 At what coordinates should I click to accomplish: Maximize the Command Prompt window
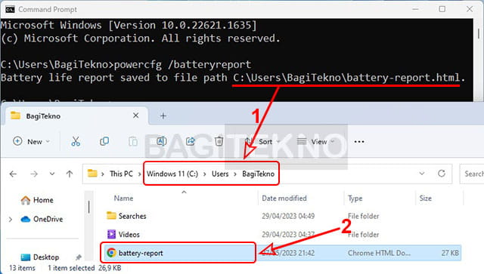(x=442, y=9)
